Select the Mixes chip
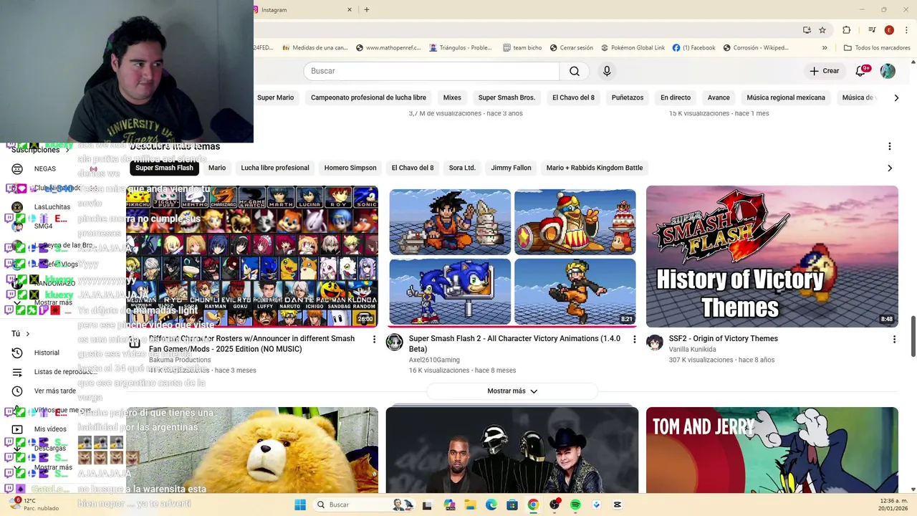This screenshot has width=917, height=516. click(452, 97)
